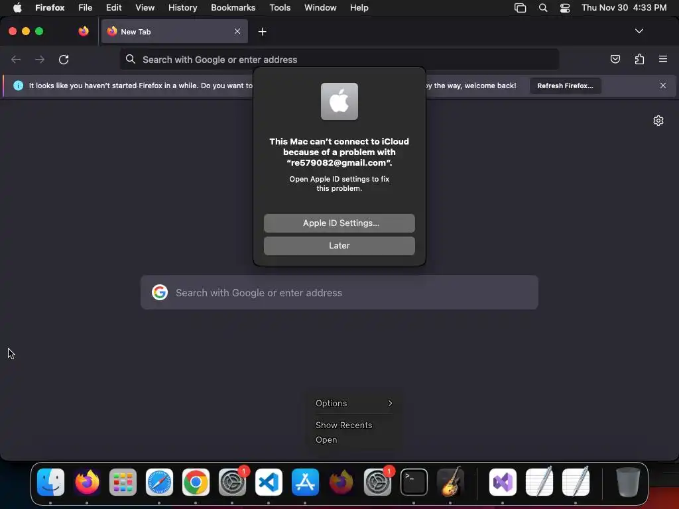Click the Refresh Firefox… button
Viewport: 679px width, 509px height.
(565, 85)
